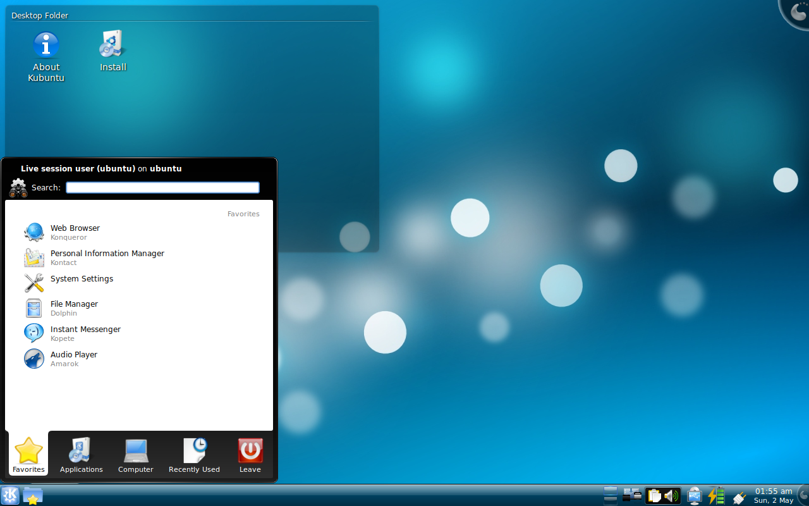Start Amarok Audio Player
809x506 pixels.
point(139,359)
